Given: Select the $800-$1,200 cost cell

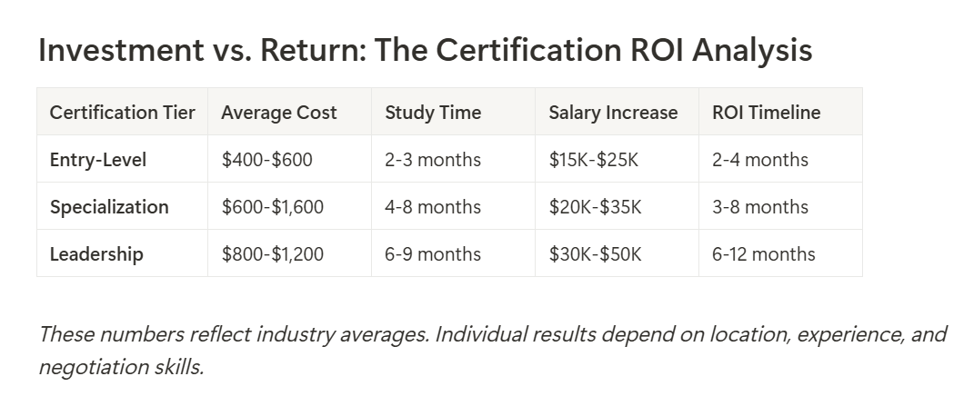Looking at the screenshot, I should [x=273, y=254].
